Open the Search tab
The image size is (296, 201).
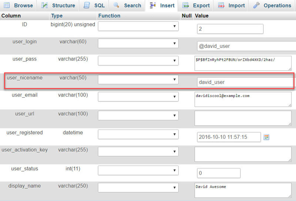pos(127,6)
